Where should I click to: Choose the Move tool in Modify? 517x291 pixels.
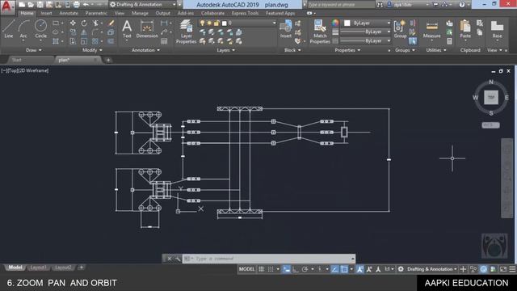point(73,23)
